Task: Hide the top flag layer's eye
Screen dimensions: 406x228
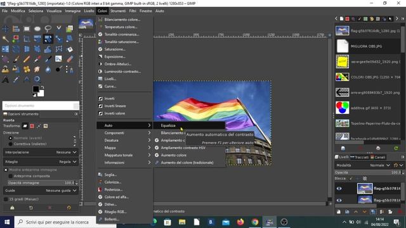Action: tap(339, 189)
